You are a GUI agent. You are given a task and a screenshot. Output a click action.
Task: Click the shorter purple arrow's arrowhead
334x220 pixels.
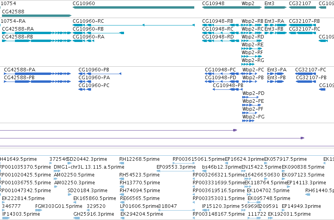tap(235, 130)
